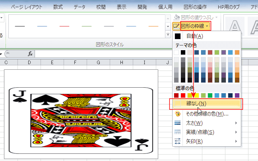Screen dimensions: 258x161
Task: Apply the red line shape style
Action: tap(64, 26)
